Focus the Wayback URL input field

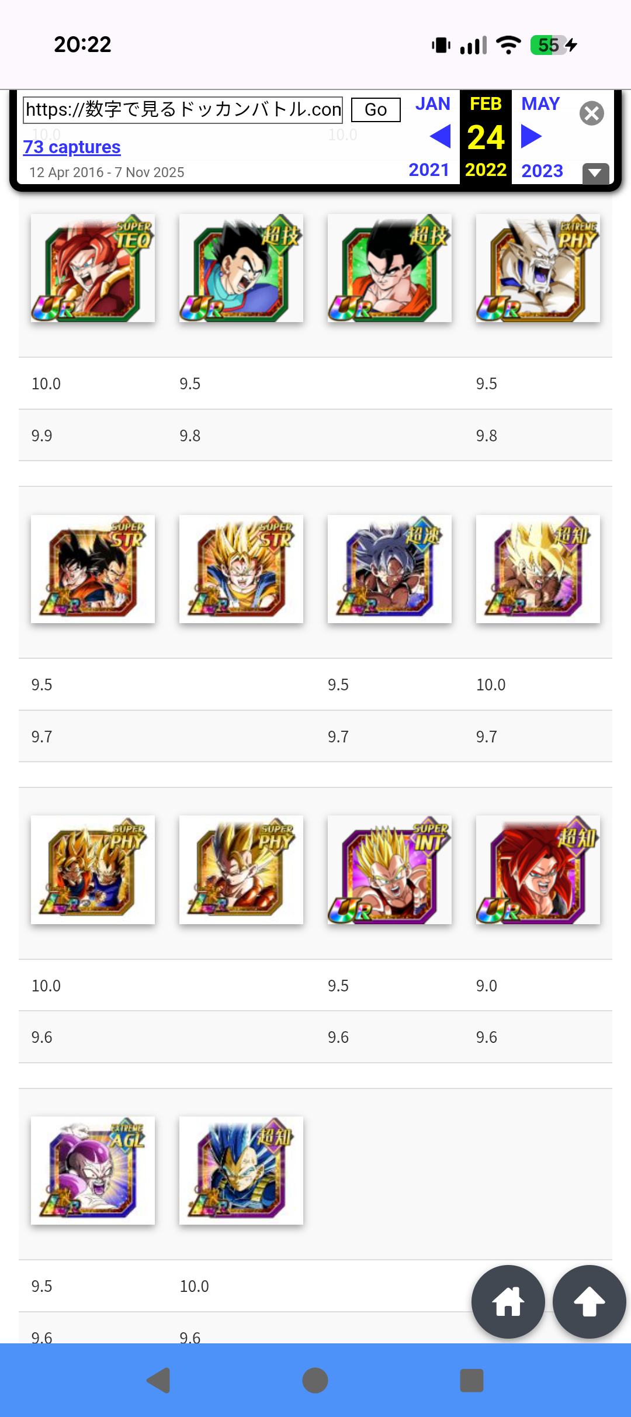click(183, 110)
